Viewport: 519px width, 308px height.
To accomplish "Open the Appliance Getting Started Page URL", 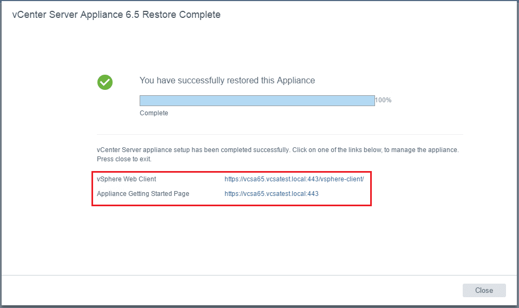I will (271, 194).
